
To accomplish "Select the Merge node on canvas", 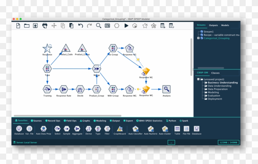I will (x=96, y=68).
